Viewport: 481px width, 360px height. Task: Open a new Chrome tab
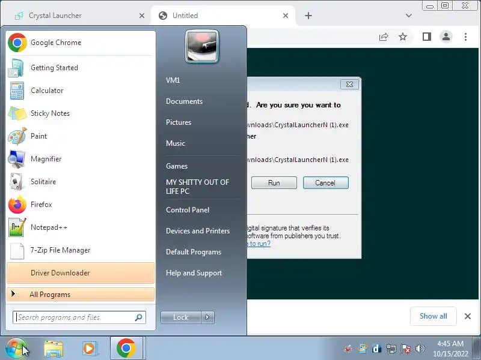click(308, 16)
